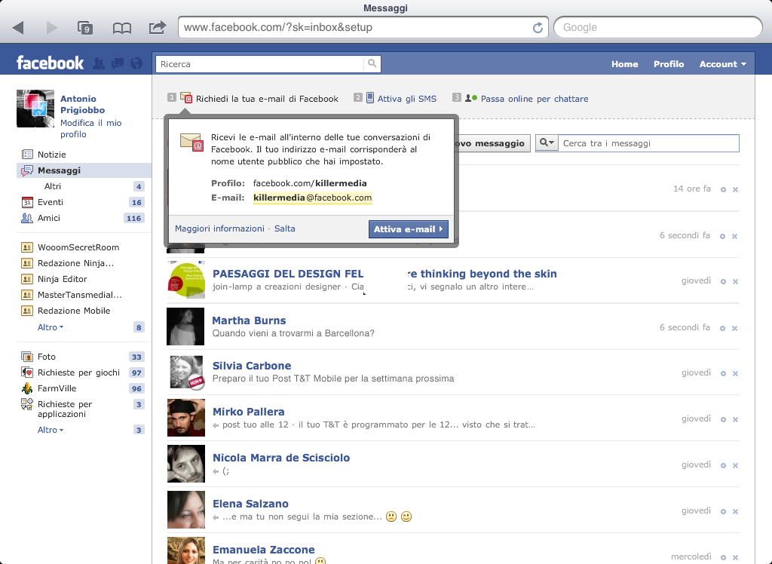Click the friend requests icon in header

click(x=98, y=64)
